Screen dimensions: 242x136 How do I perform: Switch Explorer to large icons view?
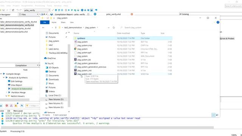click(x=217, y=115)
